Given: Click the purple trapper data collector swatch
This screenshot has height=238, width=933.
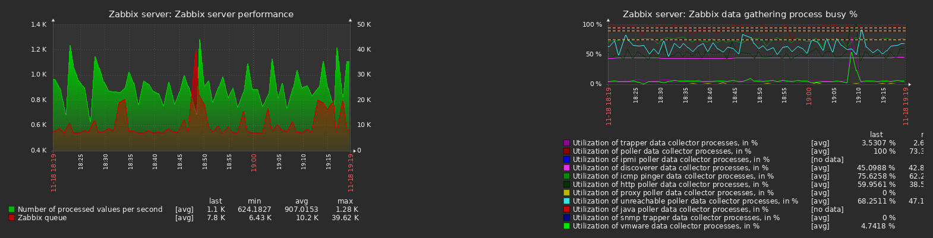Looking at the screenshot, I should click(566, 143).
